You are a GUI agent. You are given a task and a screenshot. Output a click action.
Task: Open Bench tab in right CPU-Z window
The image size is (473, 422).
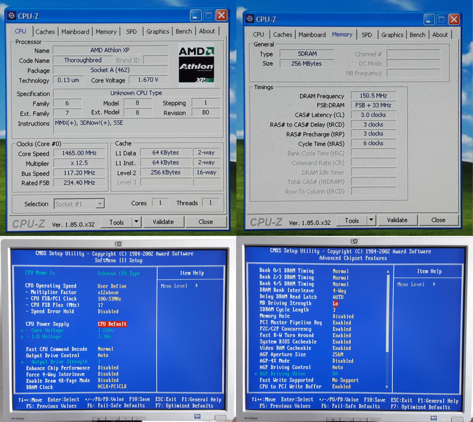click(x=417, y=35)
